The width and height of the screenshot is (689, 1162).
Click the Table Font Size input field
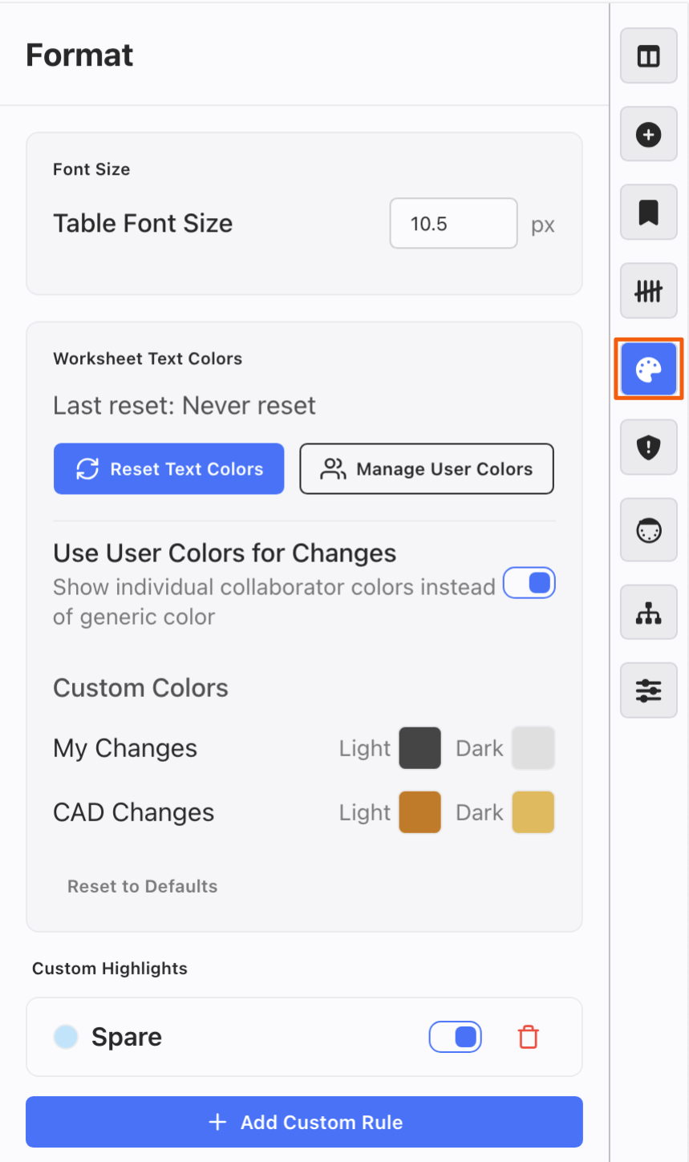click(453, 224)
